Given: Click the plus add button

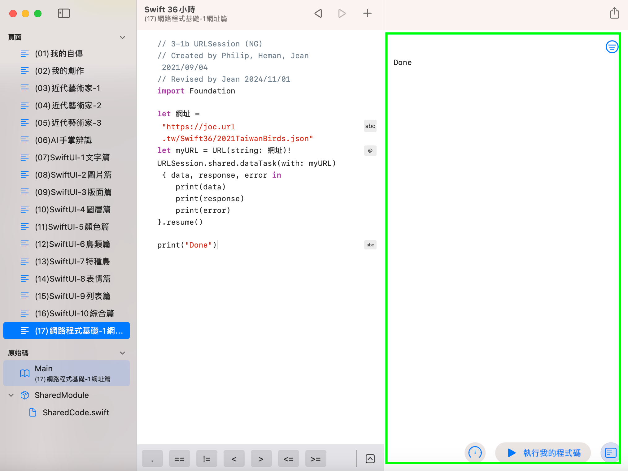Looking at the screenshot, I should (367, 13).
